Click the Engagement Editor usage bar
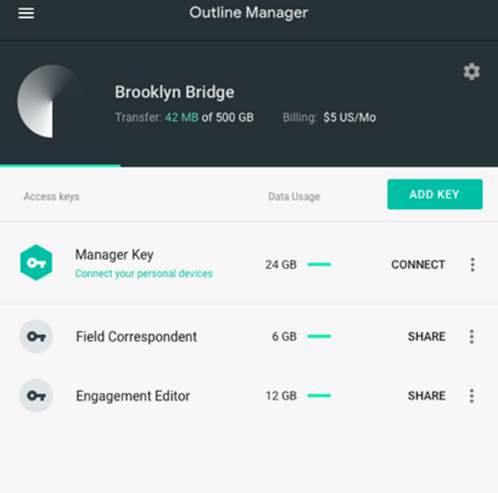The image size is (498, 493). coord(319,396)
